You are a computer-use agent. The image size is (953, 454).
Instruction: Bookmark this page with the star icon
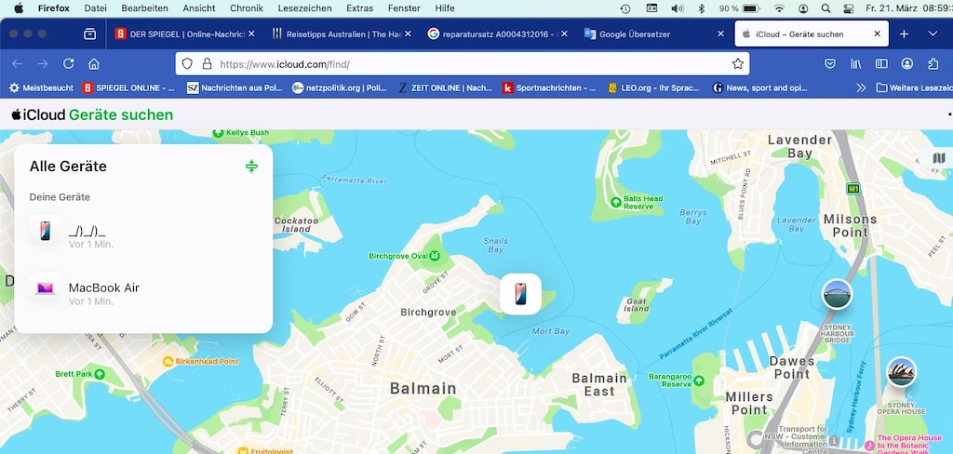[x=738, y=64]
